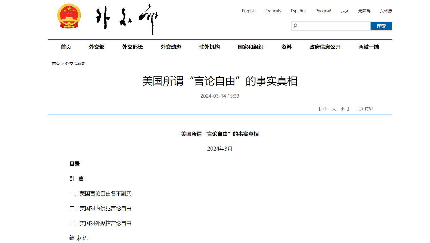This screenshot has width=430, height=243.
Task: Select 大 to enlarge the text
Action: tap(333, 109)
